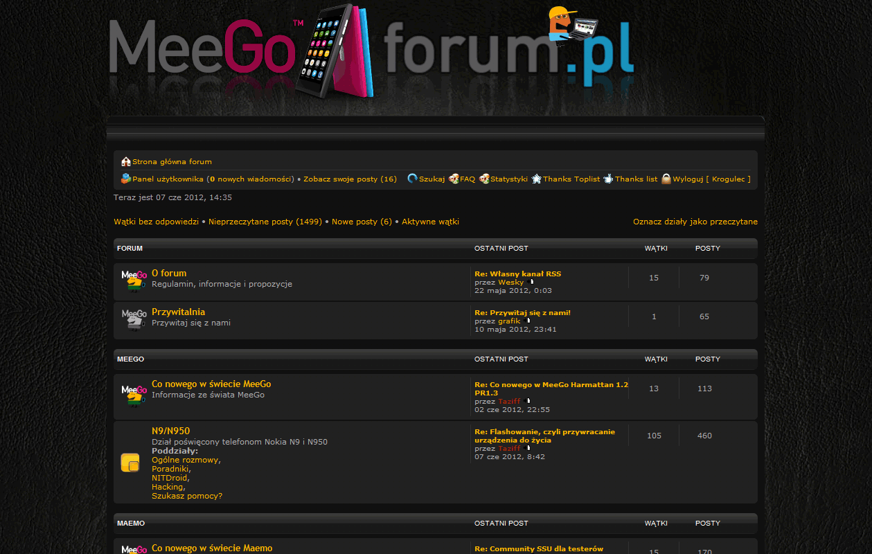Open the Przywitalnia section

point(178,312)
